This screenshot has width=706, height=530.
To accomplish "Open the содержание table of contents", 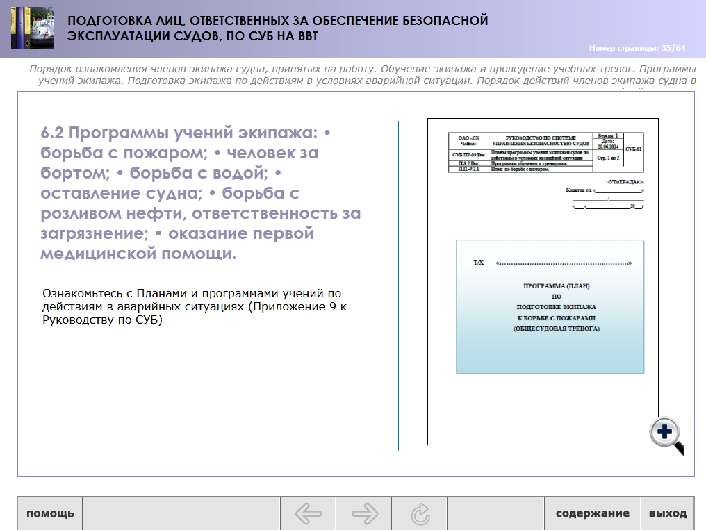I will click(x=592, y=514).
